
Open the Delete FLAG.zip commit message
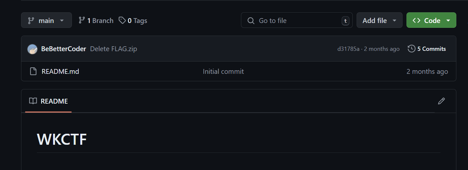(113, 49)
